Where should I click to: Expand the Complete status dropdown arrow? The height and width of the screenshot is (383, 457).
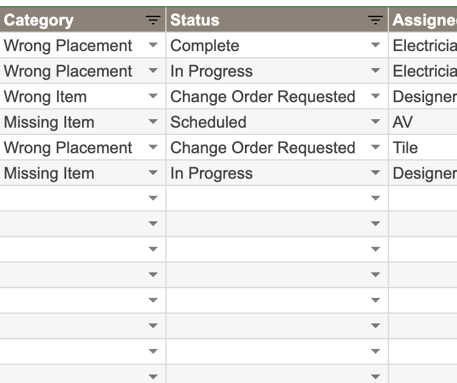[x=376, y=45]
